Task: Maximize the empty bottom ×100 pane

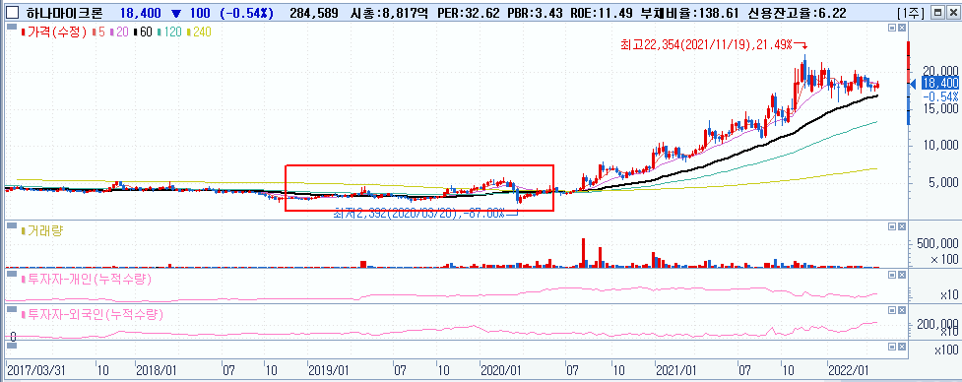Action: point(892,347)
